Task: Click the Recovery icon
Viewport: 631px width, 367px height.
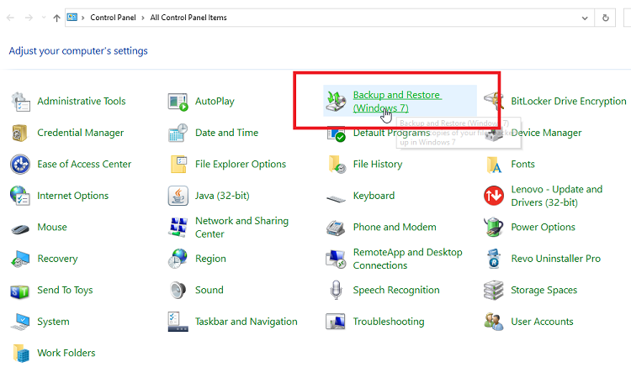Action: coord(20,259)
